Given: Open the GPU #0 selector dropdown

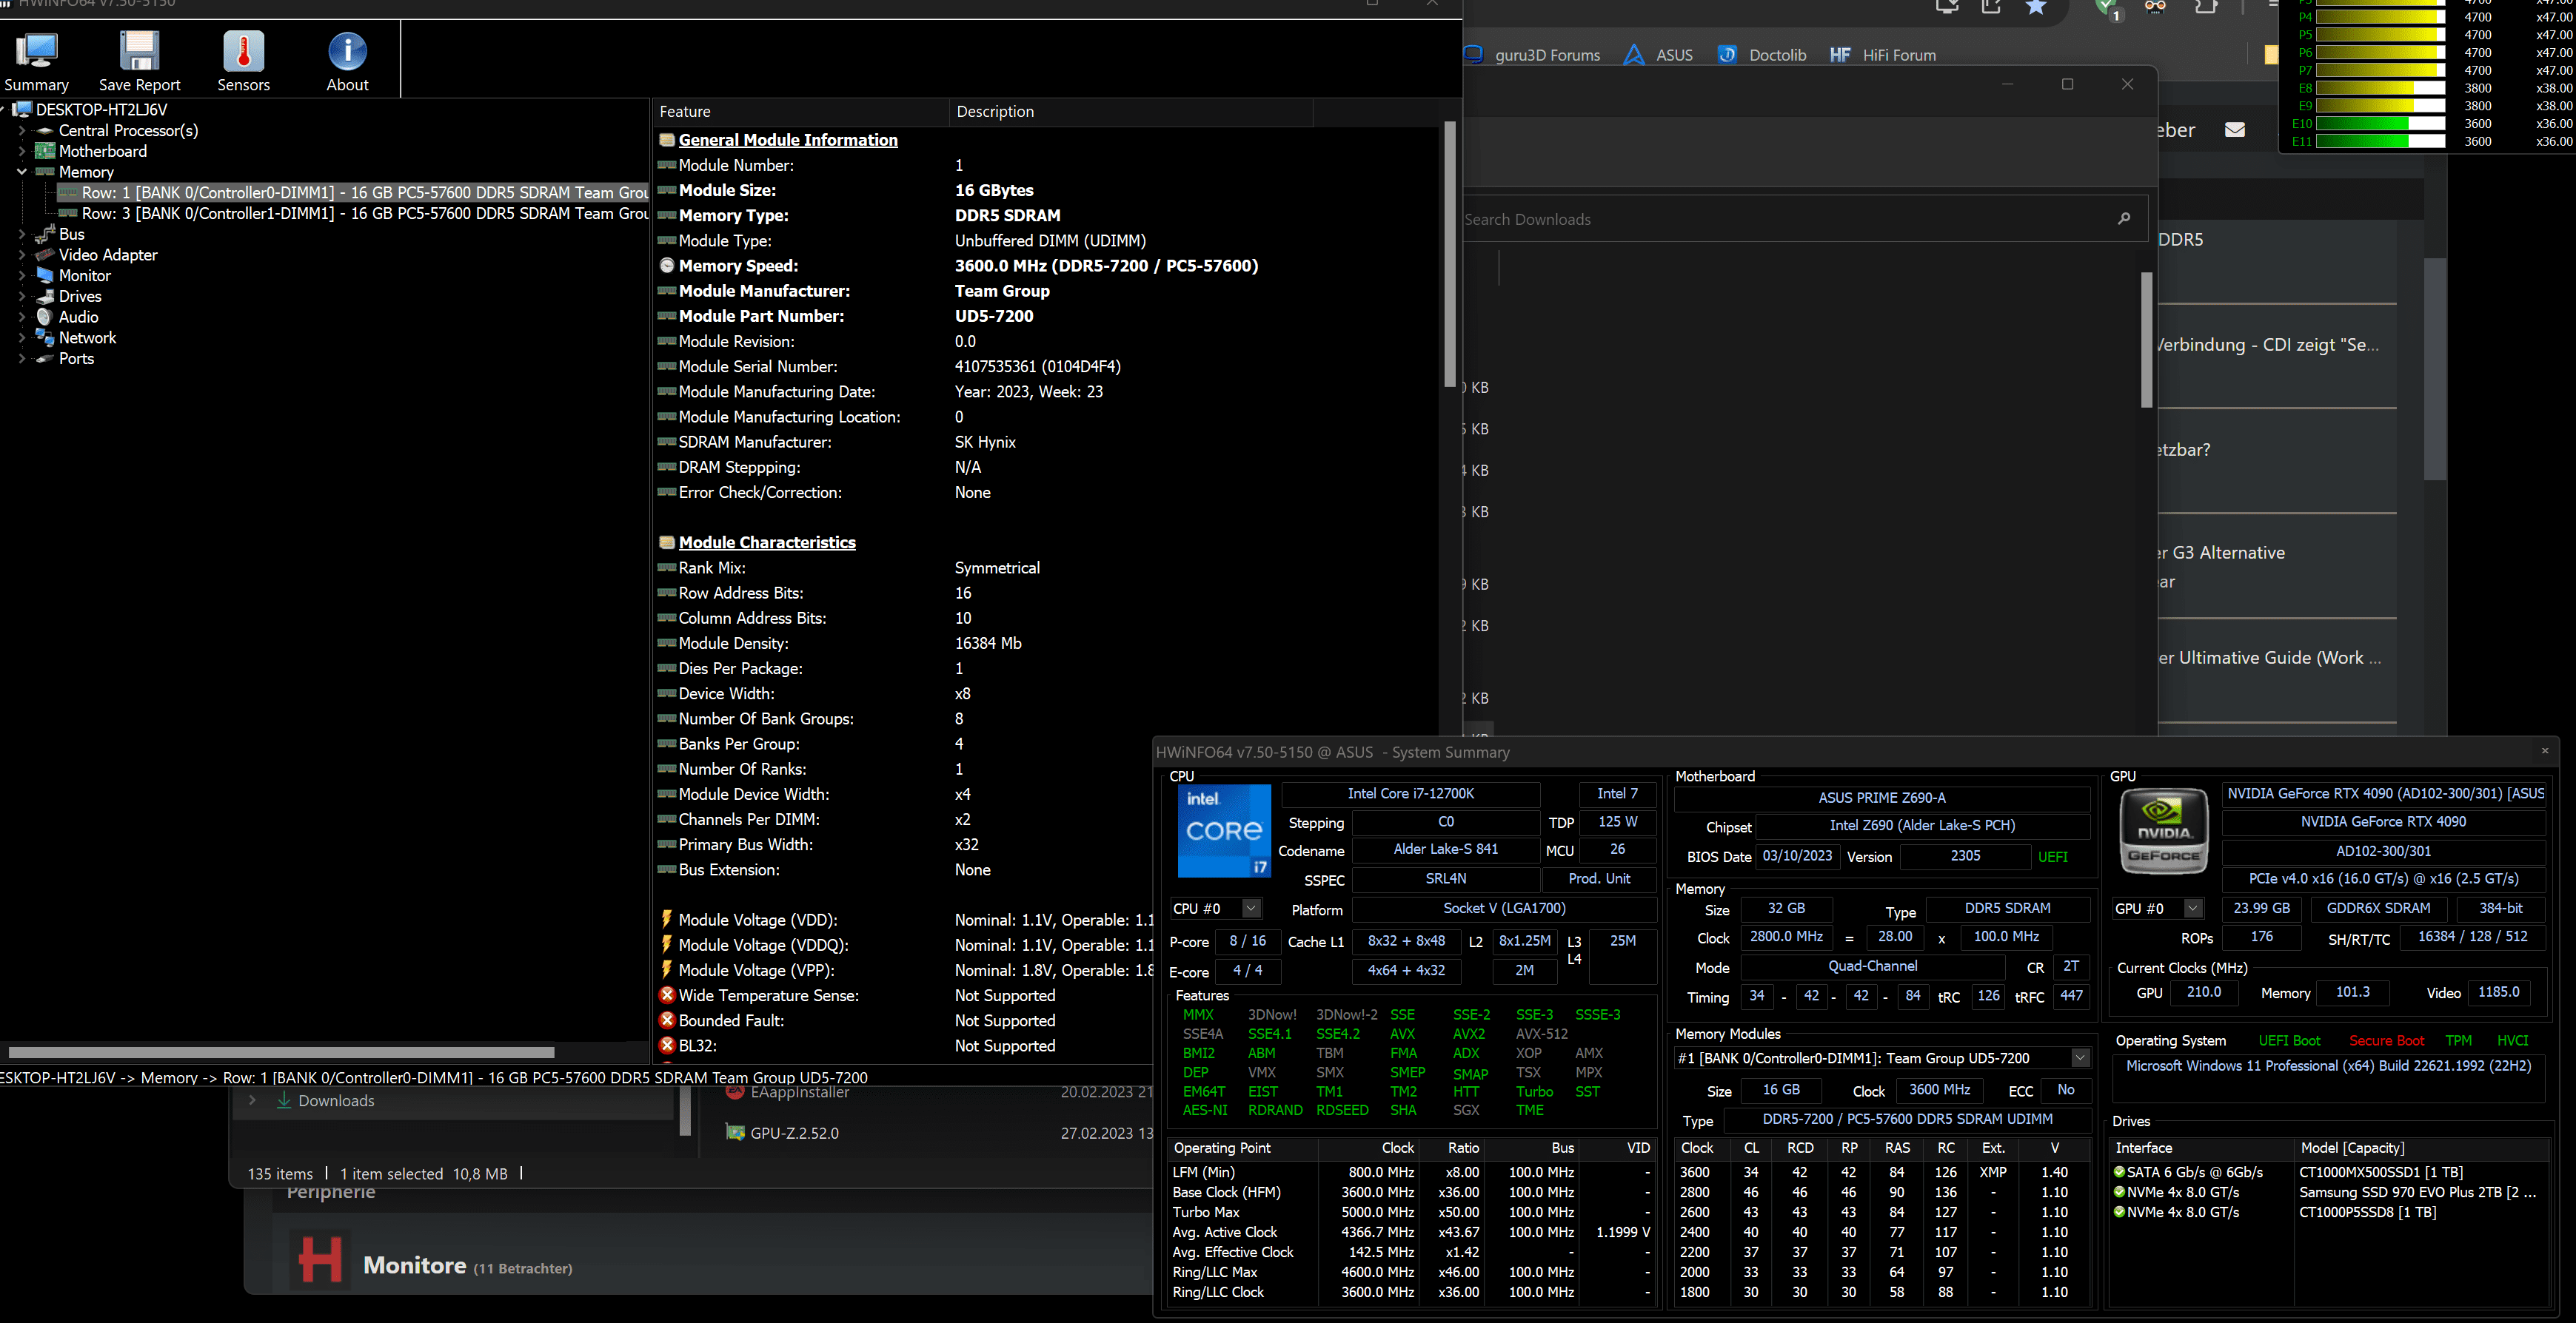Looking at the screenshot, I should tap(2192, 909).
